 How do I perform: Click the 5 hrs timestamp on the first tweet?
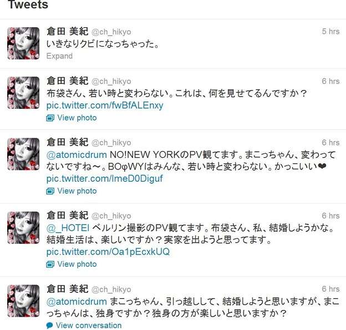(x=330, y=31)
